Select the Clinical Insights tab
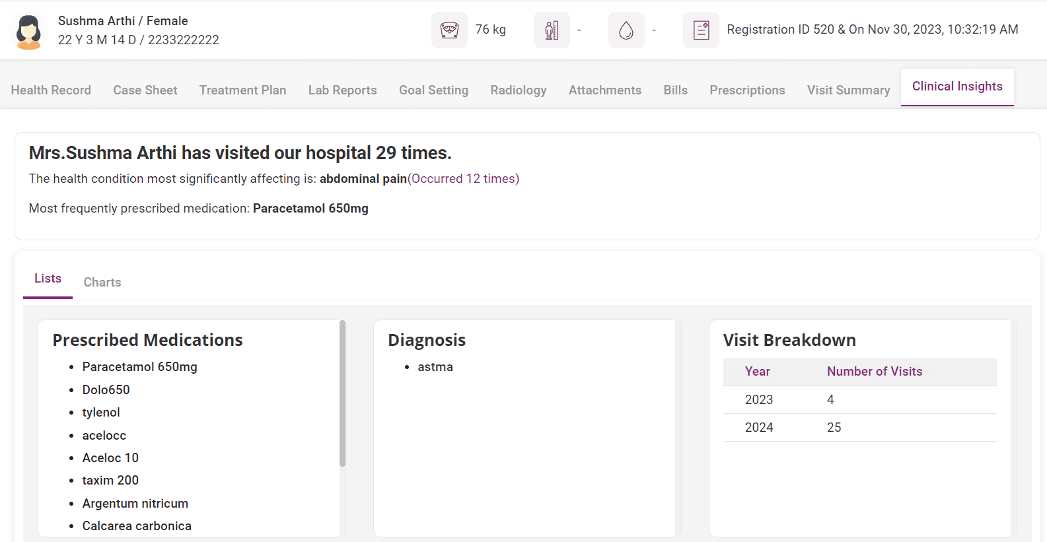Viewport: 1047px width, 542px height. click(957, 86)
